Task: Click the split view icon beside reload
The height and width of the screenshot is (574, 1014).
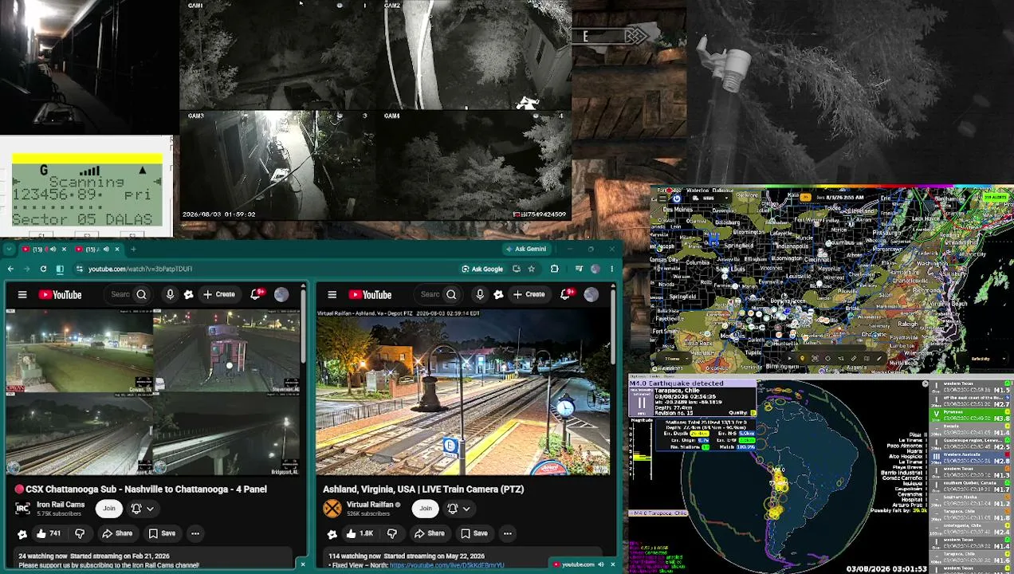Action: click(x=59, y=269)
